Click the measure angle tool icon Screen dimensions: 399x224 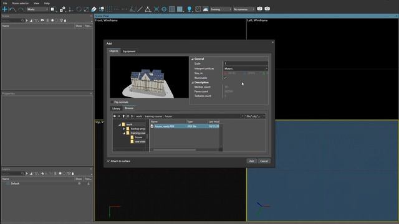coord(132,9)
